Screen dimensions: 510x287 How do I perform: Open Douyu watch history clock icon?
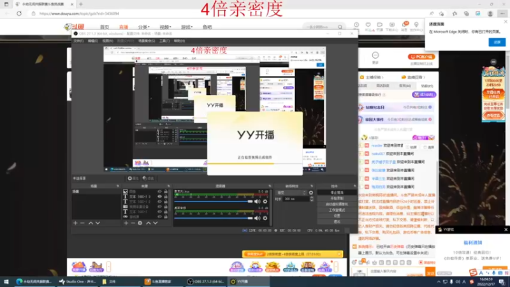click(x=356, y=25)
